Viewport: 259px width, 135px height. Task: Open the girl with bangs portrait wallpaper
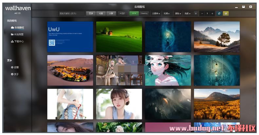pyautogui.click(x=119, y=104)
